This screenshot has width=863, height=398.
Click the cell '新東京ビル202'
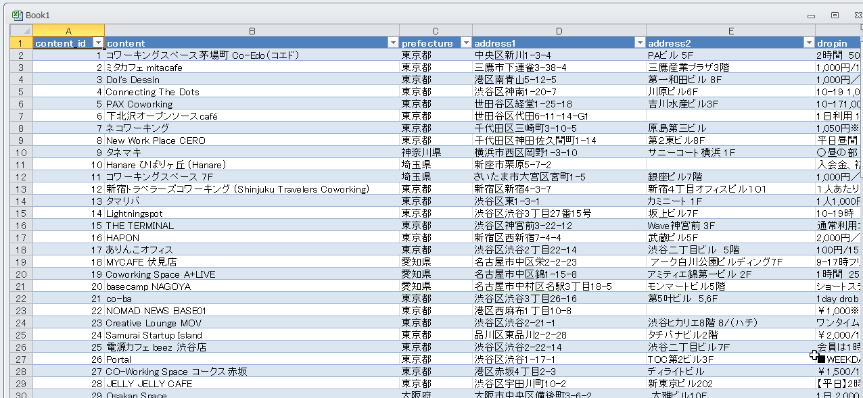[x=730, y=383]
